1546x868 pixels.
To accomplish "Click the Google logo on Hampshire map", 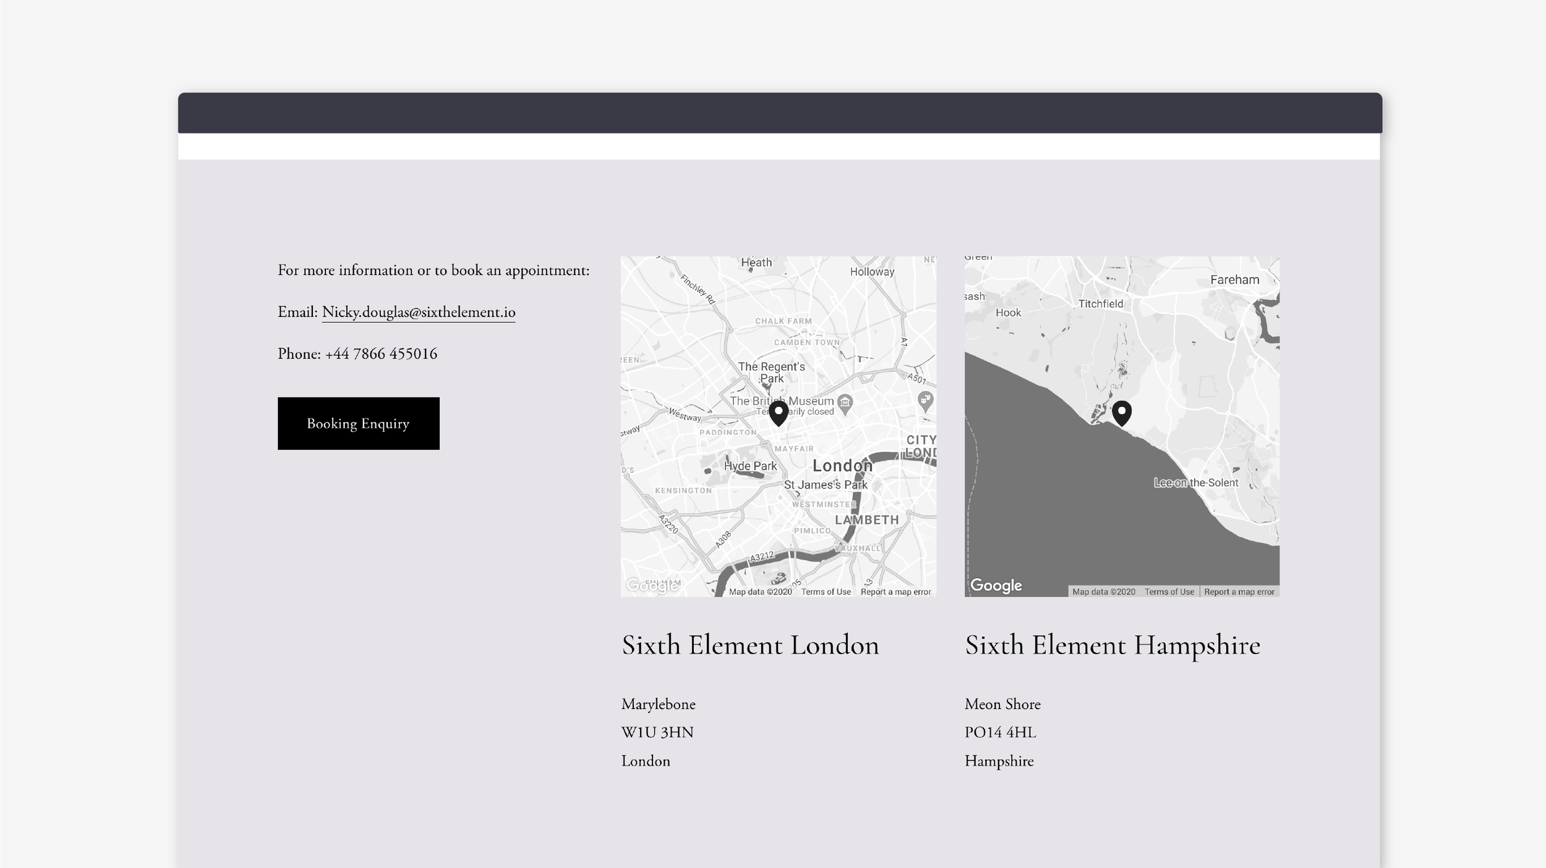I will 996,585.
